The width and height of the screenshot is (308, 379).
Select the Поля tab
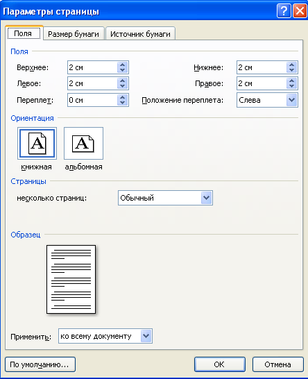coord(24,33)
